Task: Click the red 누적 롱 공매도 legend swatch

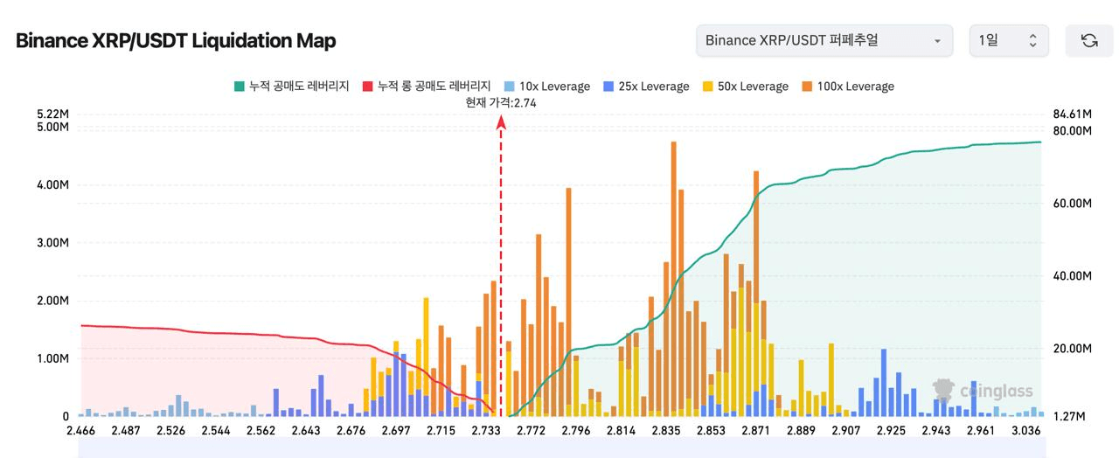Action: [x=367, y=86]
